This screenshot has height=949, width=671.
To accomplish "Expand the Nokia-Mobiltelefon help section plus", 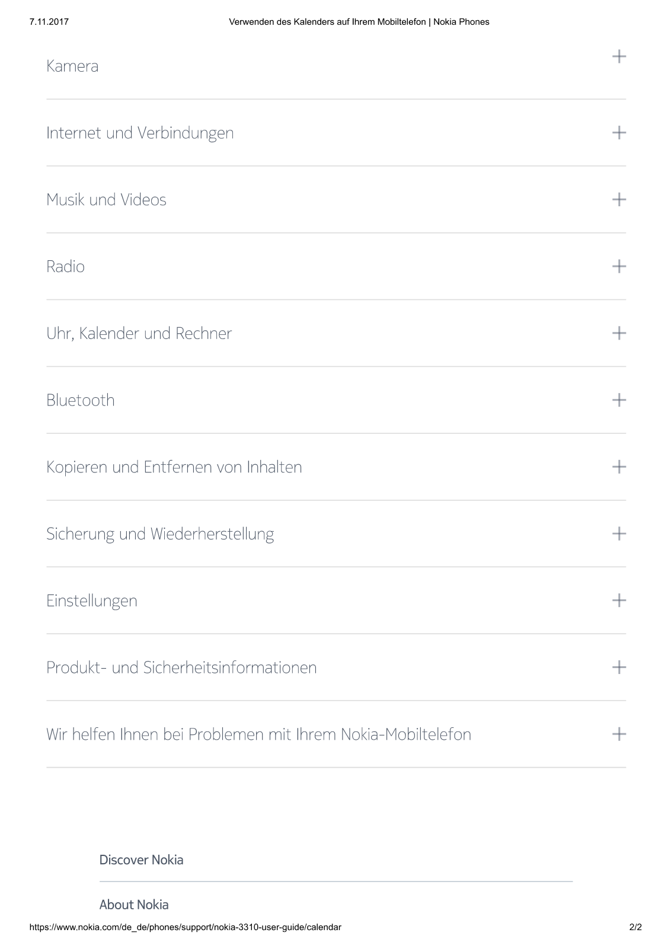I will point(619,734).
